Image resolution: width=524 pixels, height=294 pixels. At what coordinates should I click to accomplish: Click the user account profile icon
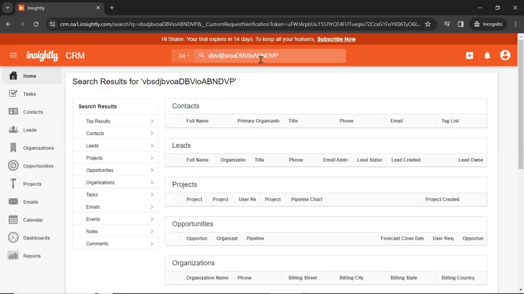point(505,56)
